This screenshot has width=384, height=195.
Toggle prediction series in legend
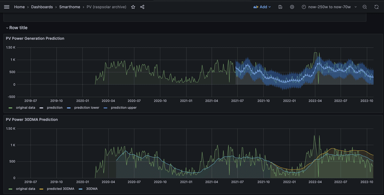point(55,108)
